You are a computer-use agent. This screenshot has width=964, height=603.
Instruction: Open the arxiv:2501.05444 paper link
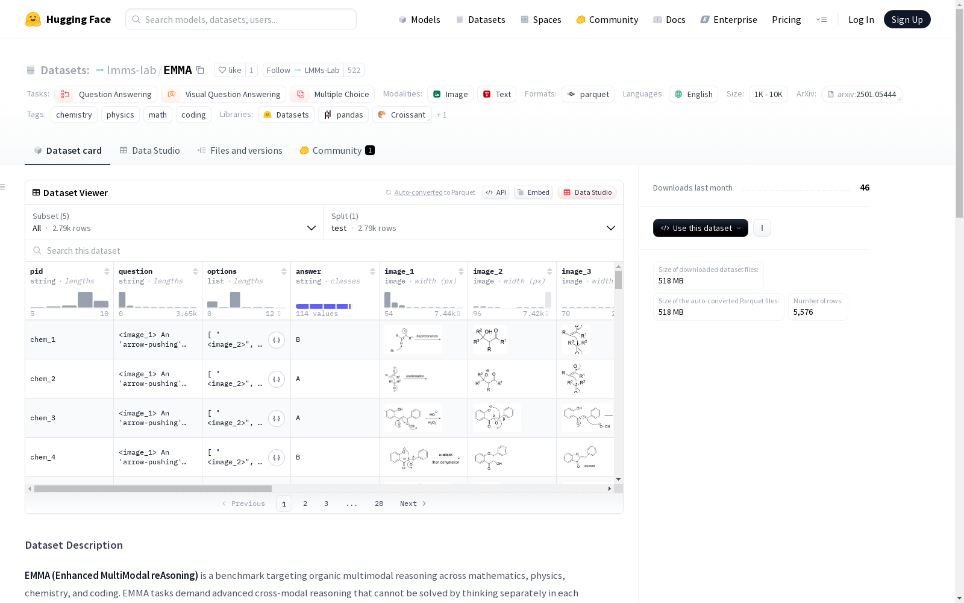862,94
